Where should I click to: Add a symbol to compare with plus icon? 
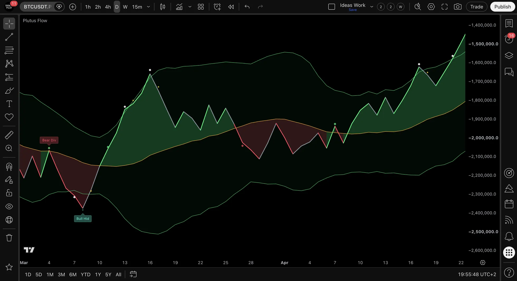[73, 7]
